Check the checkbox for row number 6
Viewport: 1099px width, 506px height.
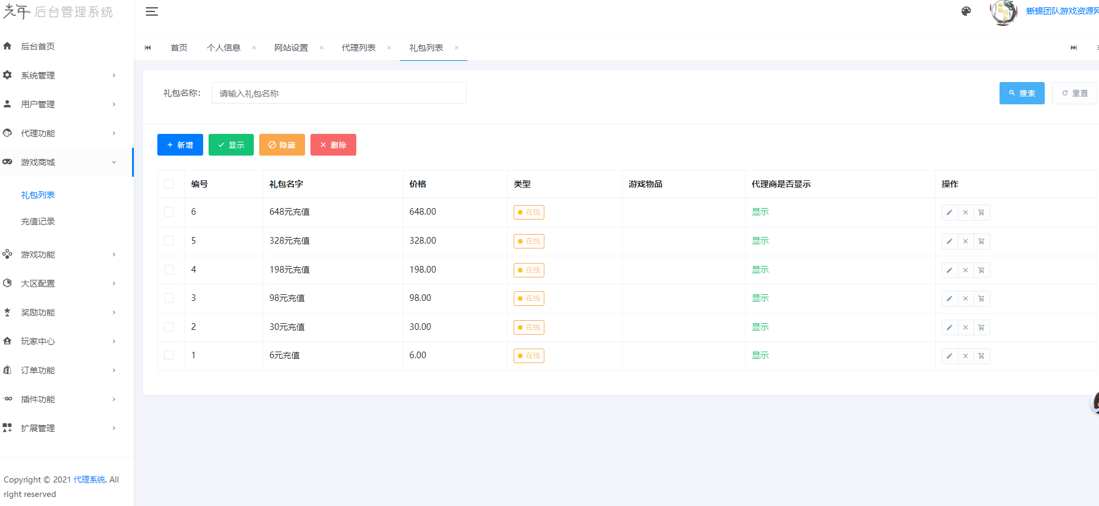169,212
